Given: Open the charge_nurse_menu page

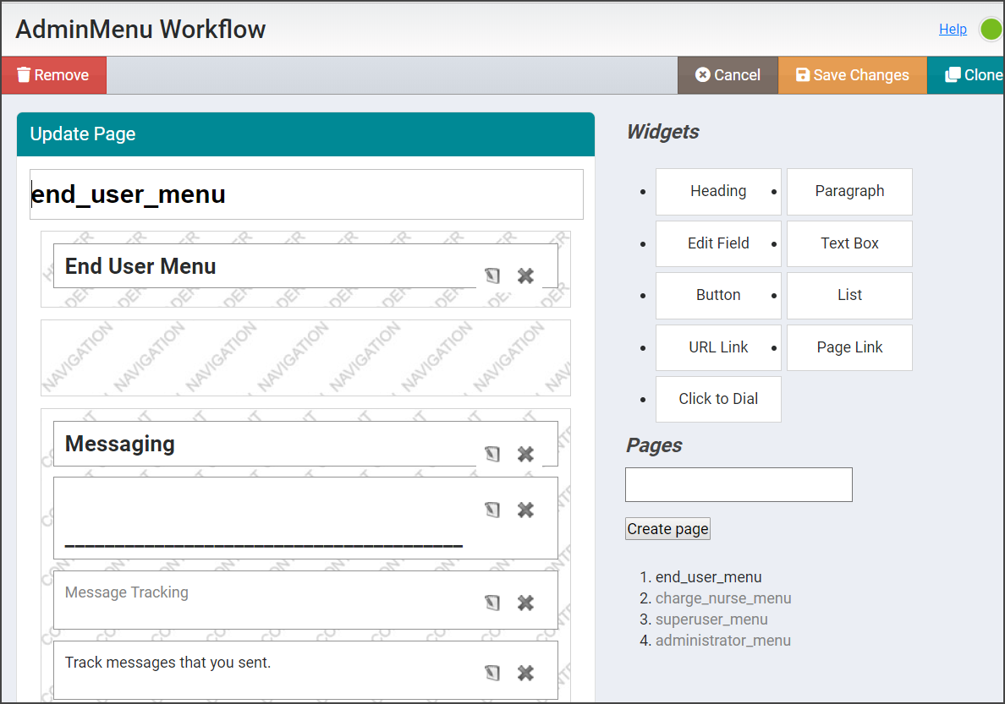Looking at the screenshot, I should (x=723, y=598).
